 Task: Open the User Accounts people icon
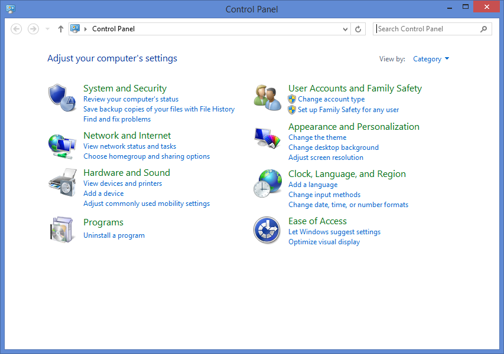[268, 97]
